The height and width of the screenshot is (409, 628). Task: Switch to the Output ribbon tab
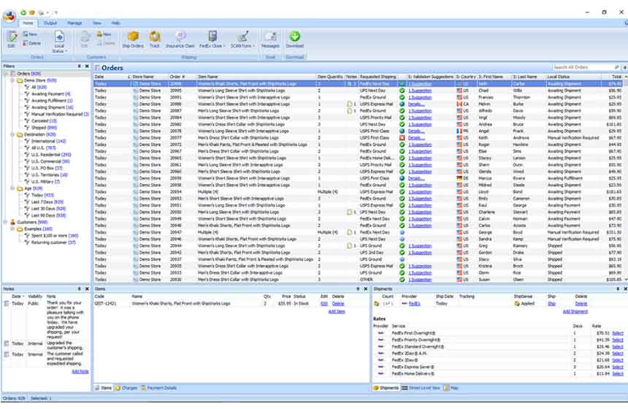[50, 23]
